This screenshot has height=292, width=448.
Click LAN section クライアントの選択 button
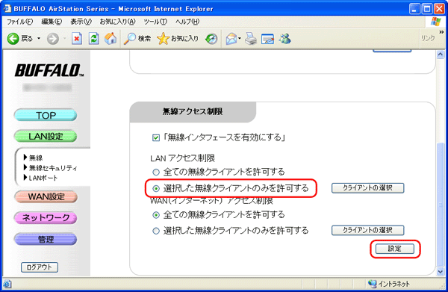367,188
